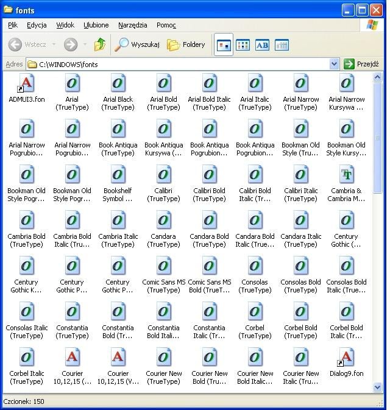The image size is (390, 410).
Task: Click the Wyszukaj search button
Action: [138, 44]
